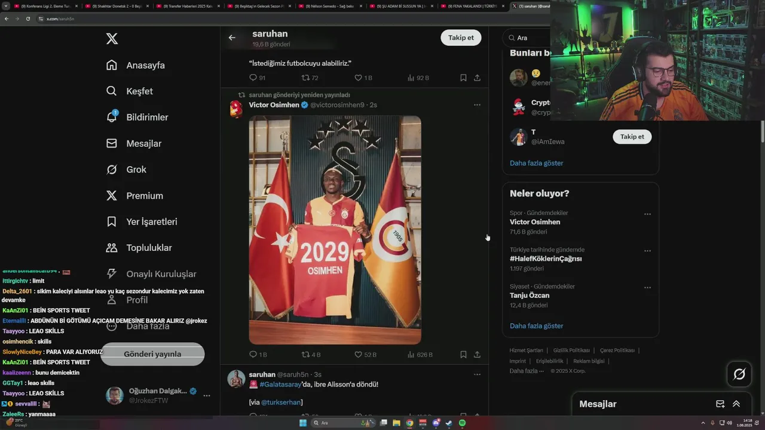Viewport: 765px width, 430px height.
Task: Click Daha fazla göster under Neler oluyor
Action: [536, 326]
